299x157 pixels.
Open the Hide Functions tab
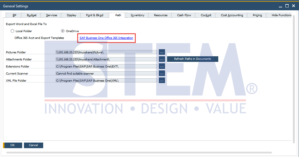coord(279,15)
